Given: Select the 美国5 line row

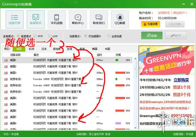Looking at the screenshot, I should (x=67, y=104).
